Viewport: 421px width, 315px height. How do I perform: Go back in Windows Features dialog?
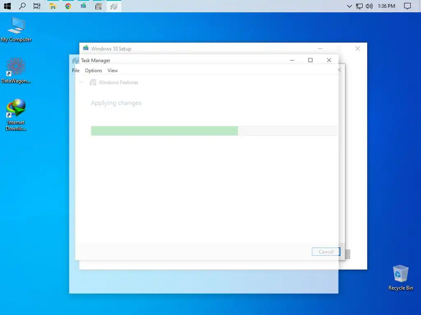tap(81, 82)
